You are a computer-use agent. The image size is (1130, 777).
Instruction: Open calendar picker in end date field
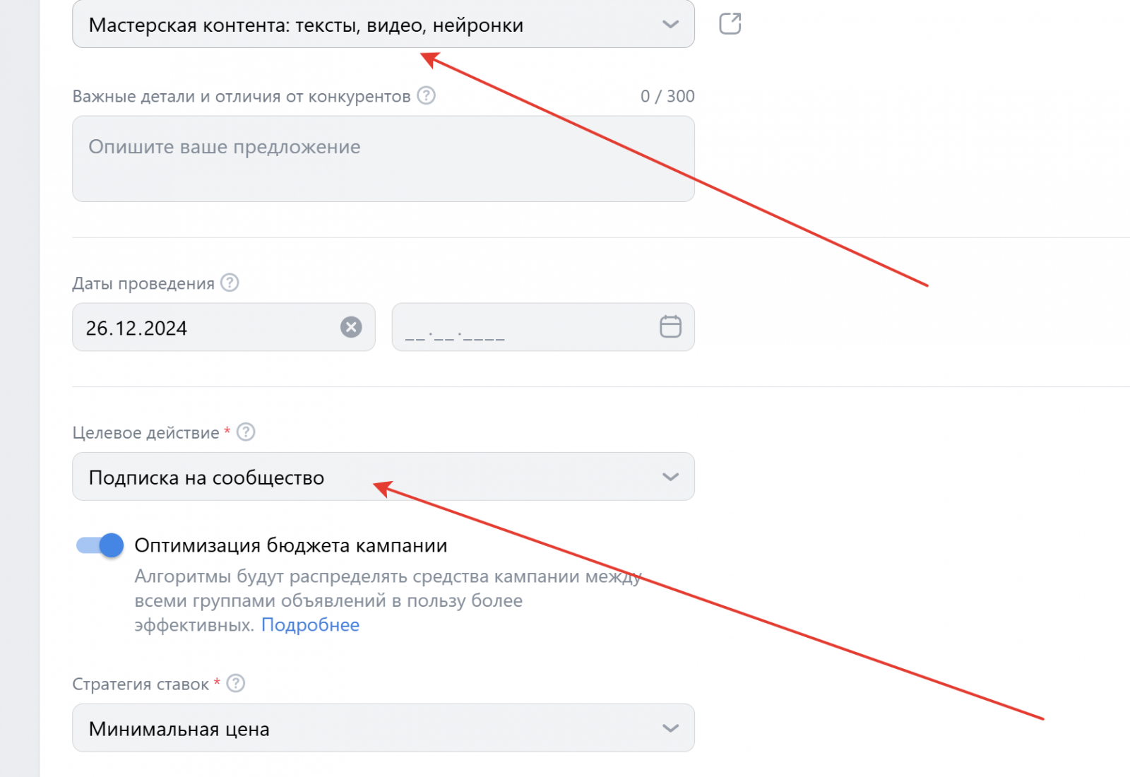[670, 326]
